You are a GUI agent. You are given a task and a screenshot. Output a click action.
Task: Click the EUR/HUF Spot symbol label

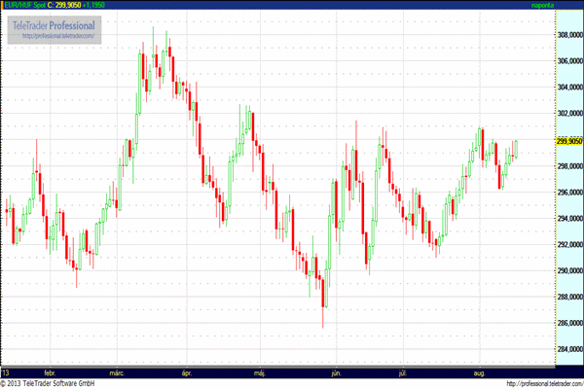pyautogui.click(x=25, y=5)
